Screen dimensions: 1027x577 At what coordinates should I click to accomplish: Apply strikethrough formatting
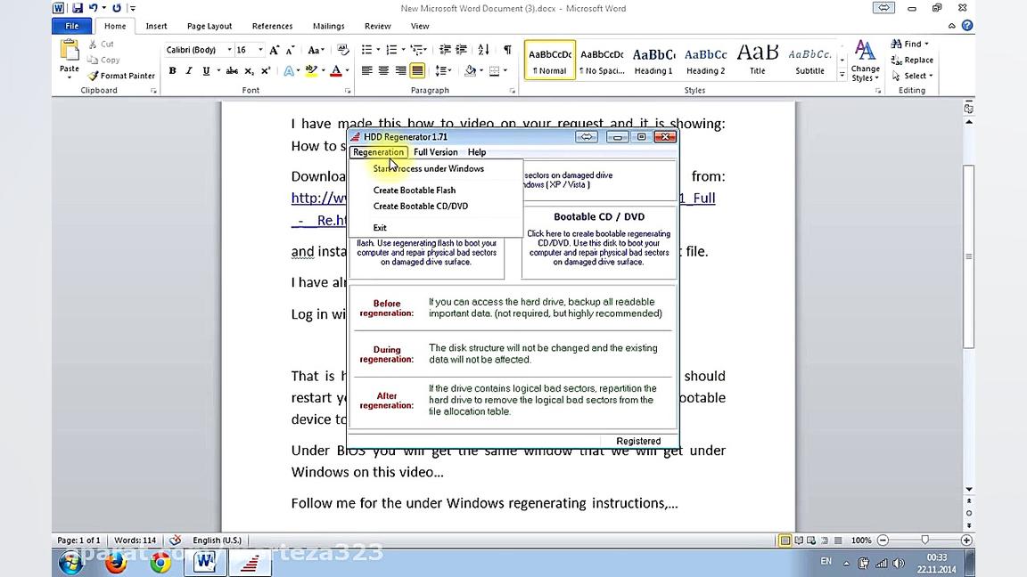(x=232, y=70)
